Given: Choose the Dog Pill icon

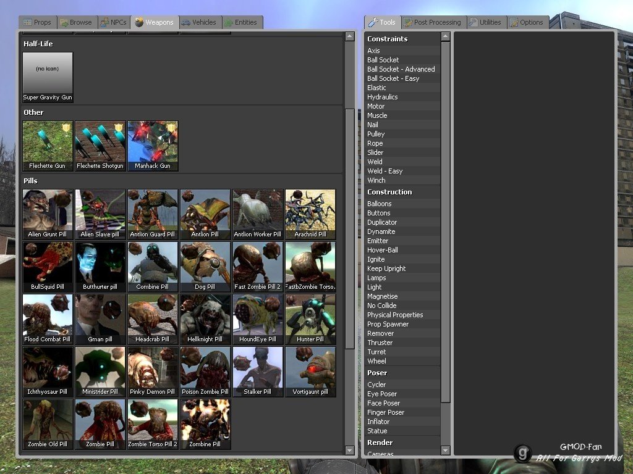Looking at the screenshot, I should click(205, 266).
